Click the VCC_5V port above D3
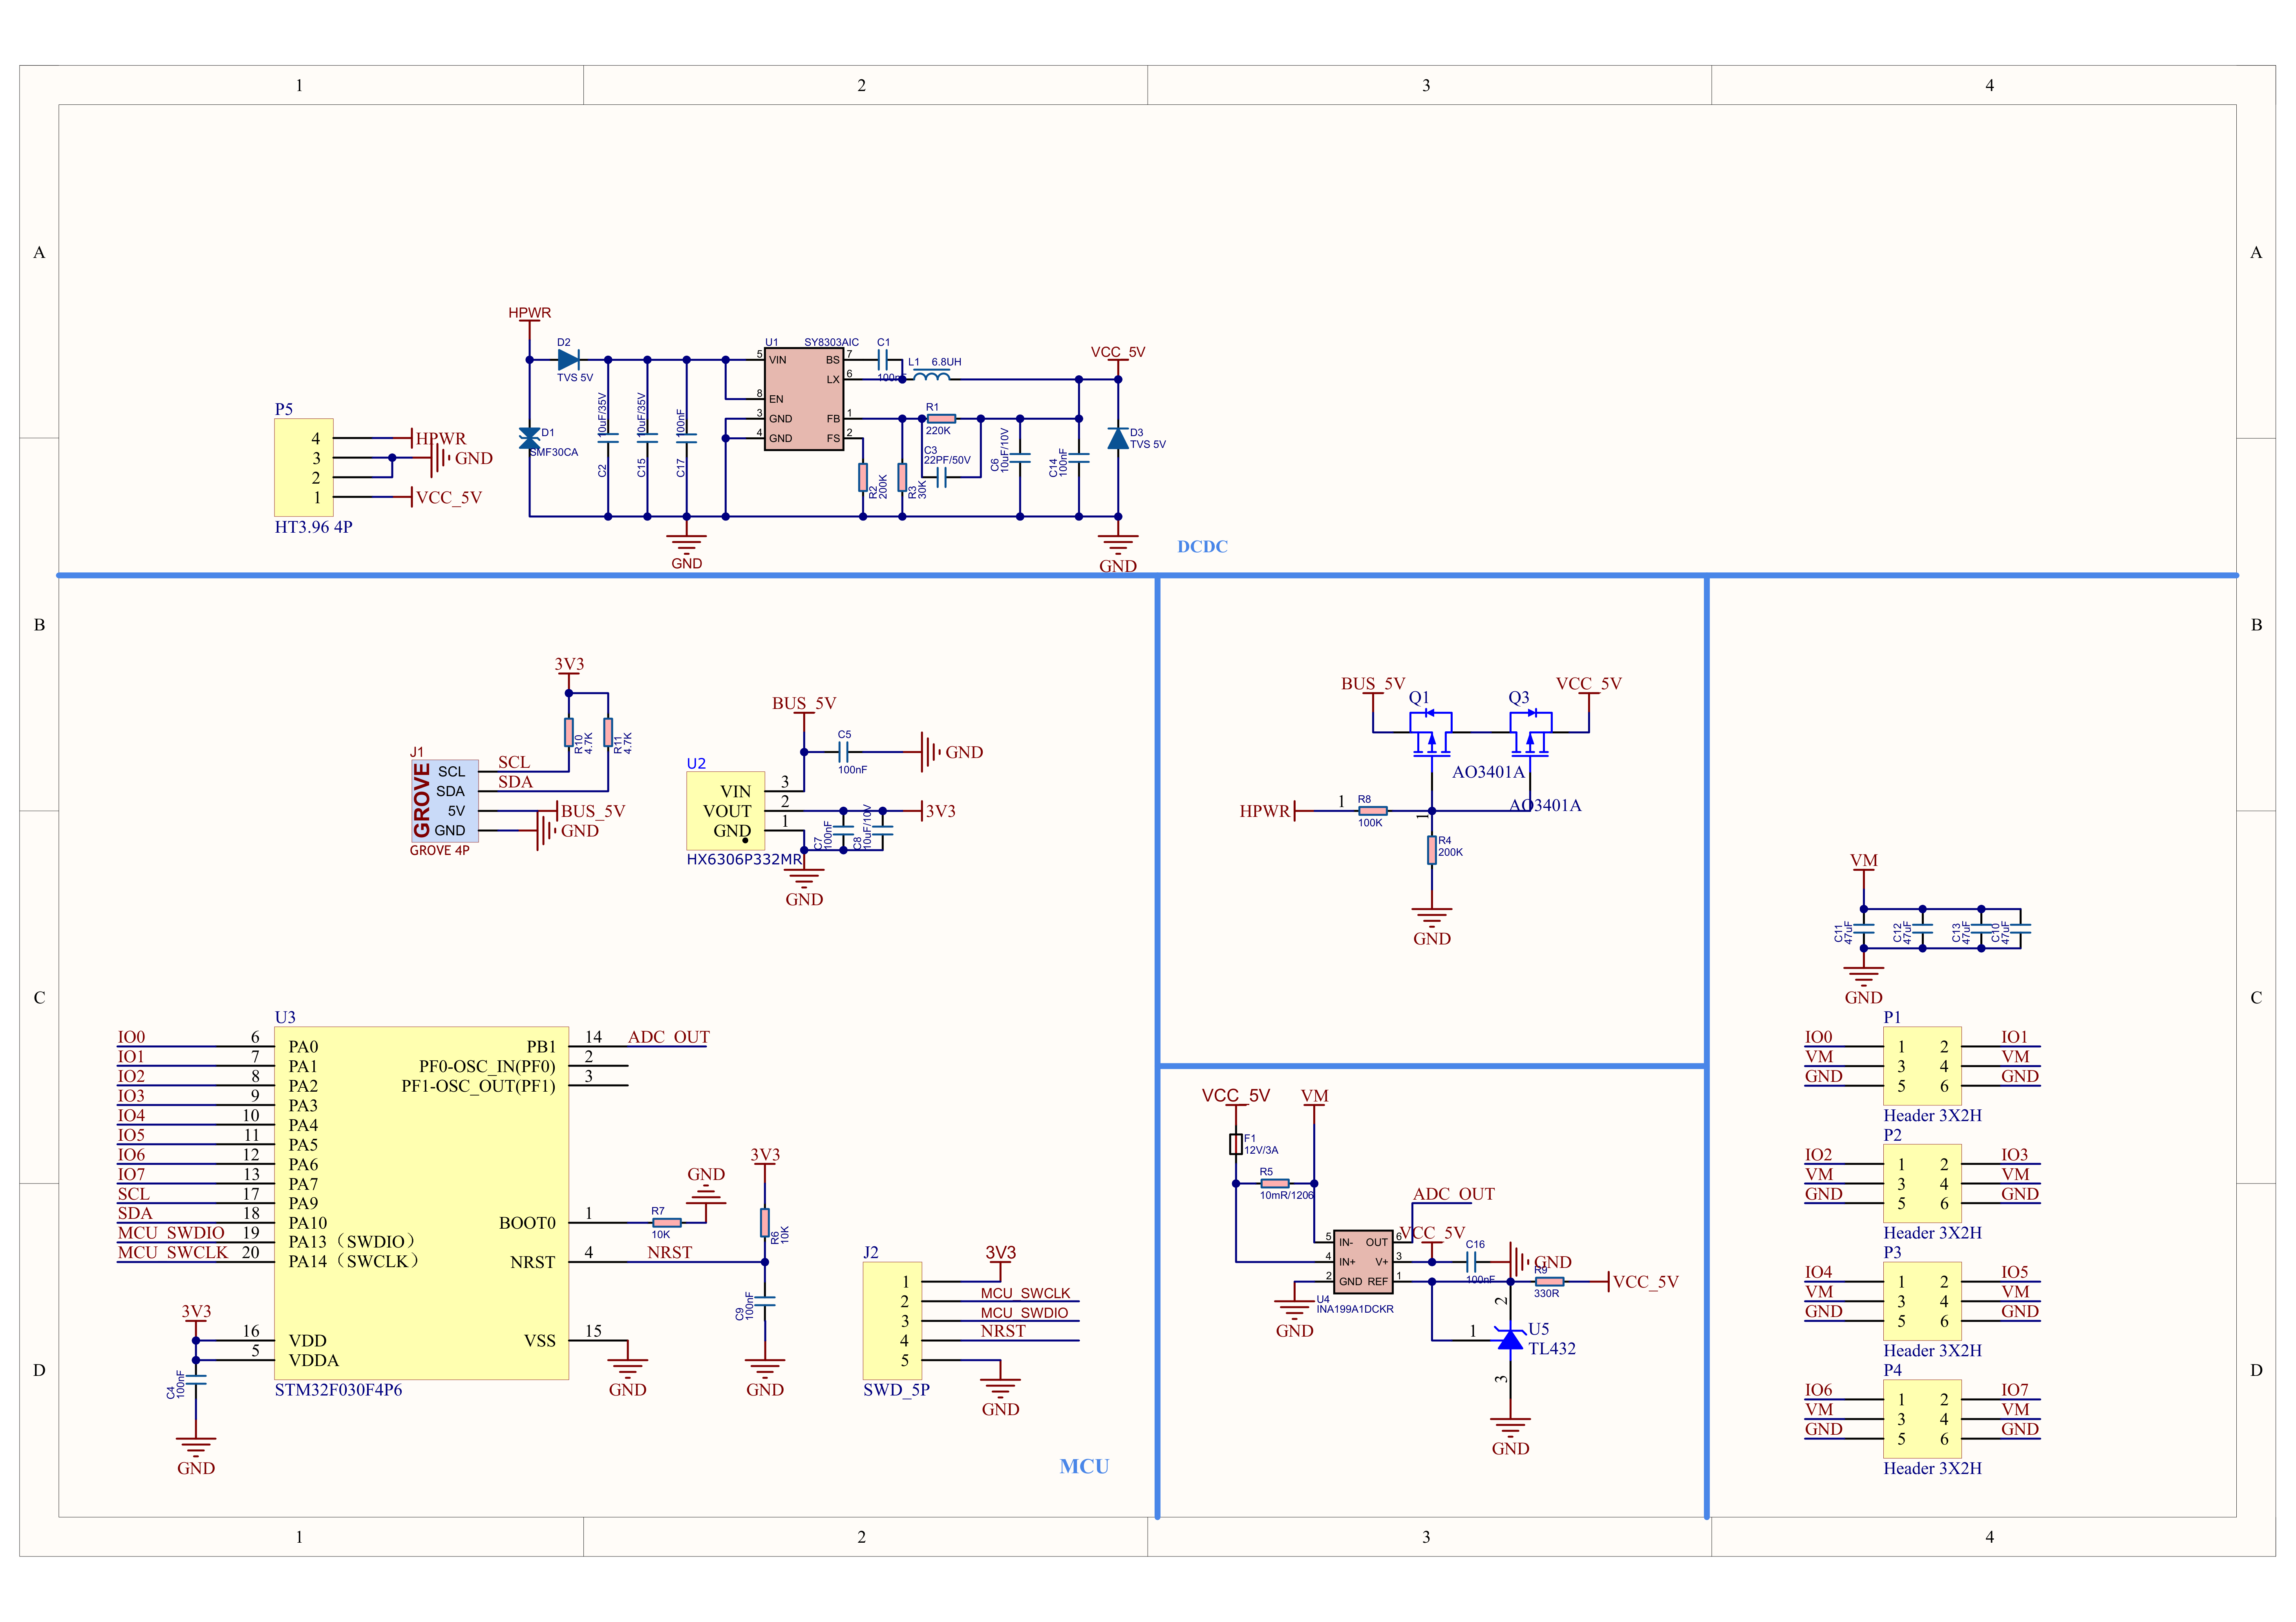Image resolution: width=2296 pixels, height=1622 pixels. click(x=1118, y=352)
